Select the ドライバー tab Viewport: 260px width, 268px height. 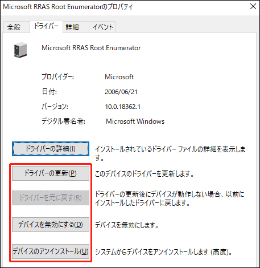point(46,26)
